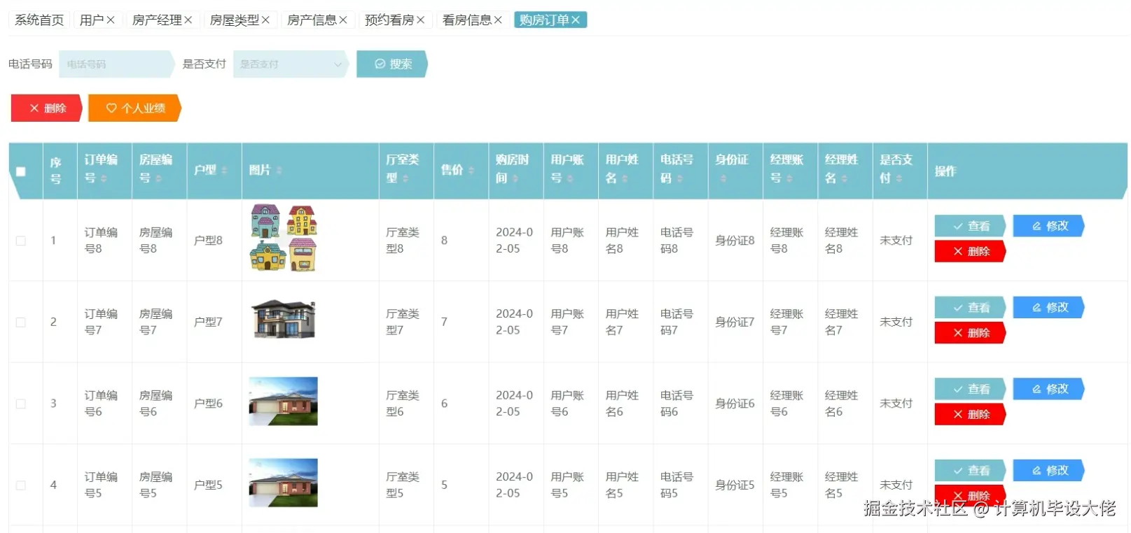1131x533 pixels.
Task: Edit order 订单编号6 with 修改
Action: pyautogui.click(x=1048, y=389)
